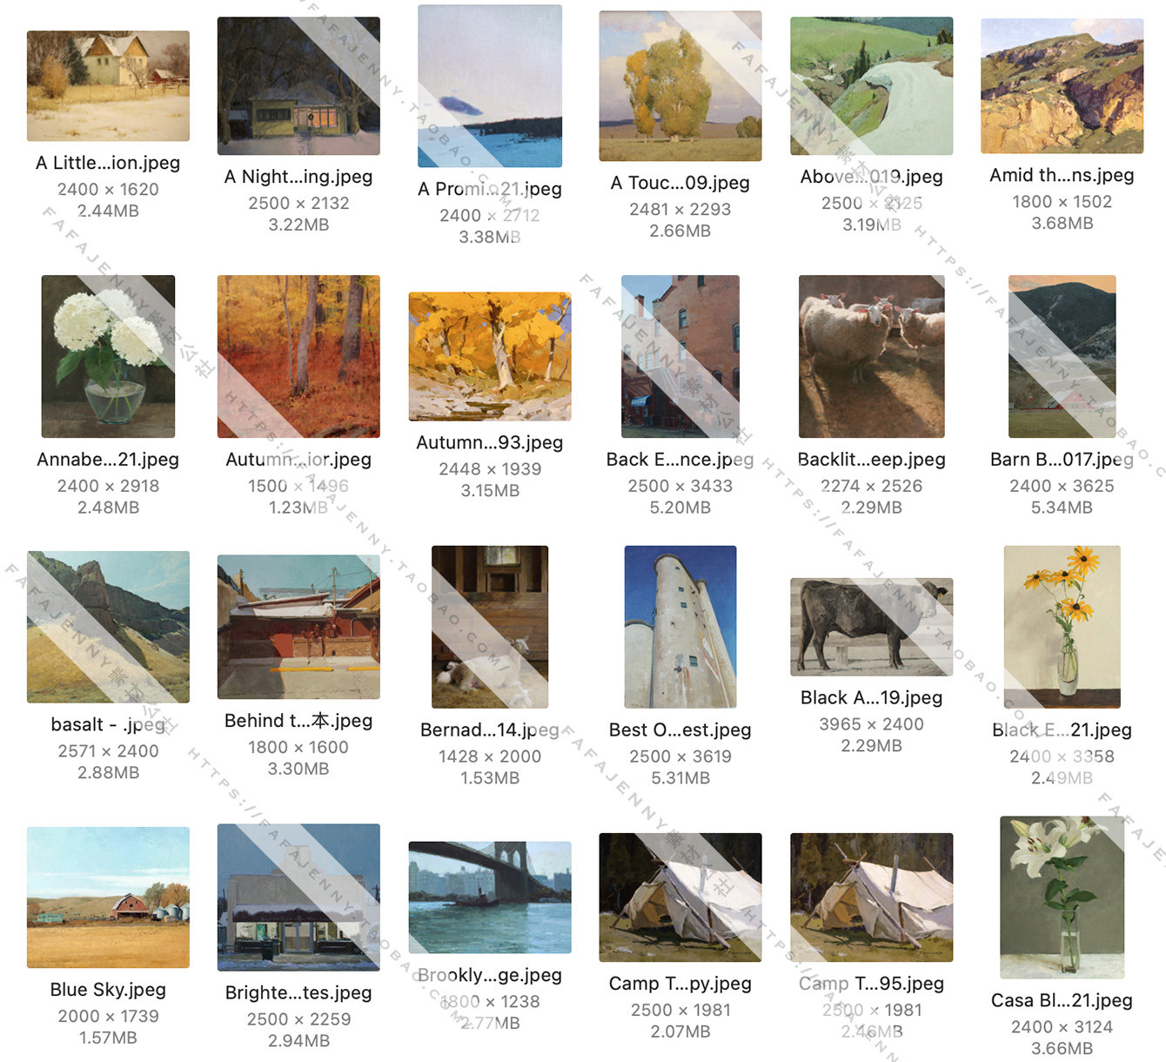Click the Bernad...14.jpeg file name label
Image resolution: width=1166 pixels, height=1062 pixels.
point(490,729)
